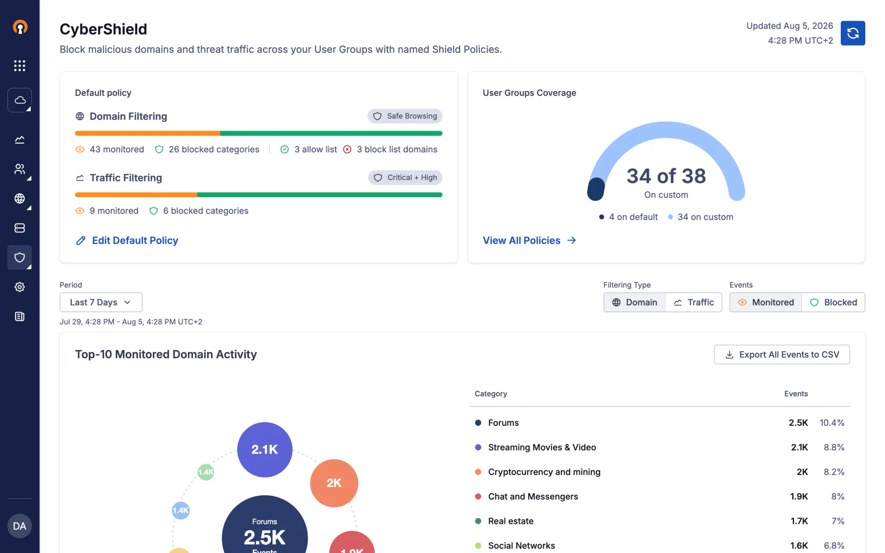
Task: Click the download icon on Export button
Action: [730, 355]
